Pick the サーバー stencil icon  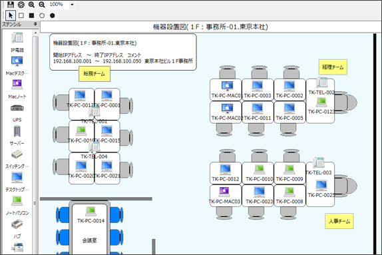pos(17,131)
